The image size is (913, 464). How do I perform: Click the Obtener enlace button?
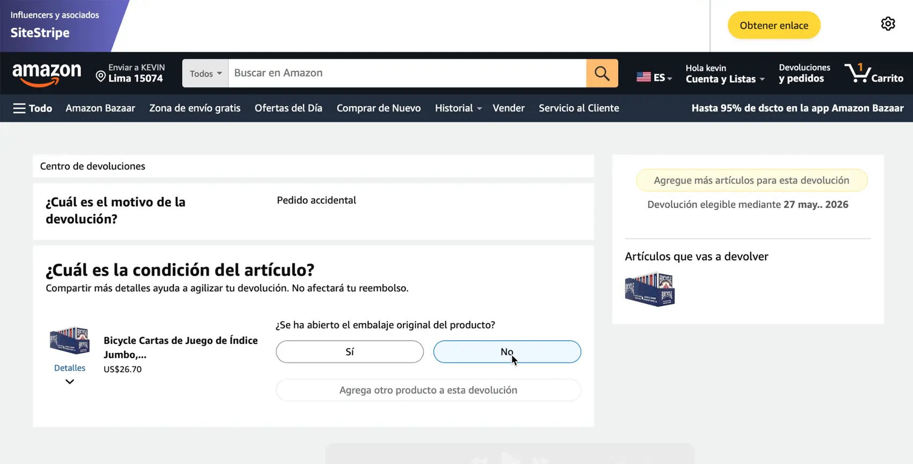[774, 25]
